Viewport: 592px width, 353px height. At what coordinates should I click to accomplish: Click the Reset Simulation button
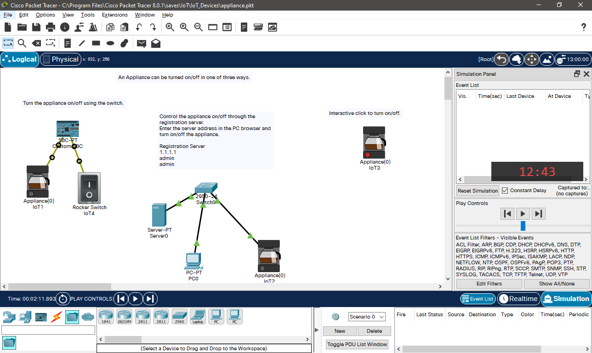click(478, 191)
